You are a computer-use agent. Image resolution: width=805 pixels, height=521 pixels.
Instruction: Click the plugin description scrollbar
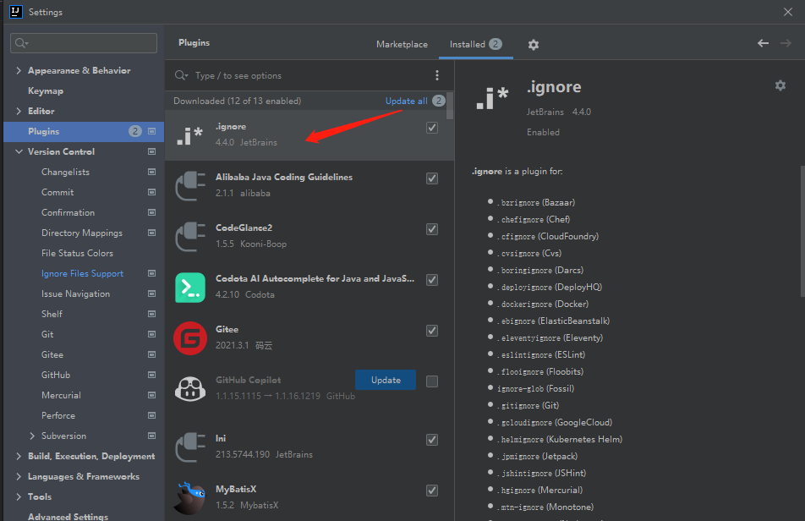pos(802,231)
